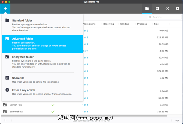Click the Screenshots synced checkmark

click(53, 112)
